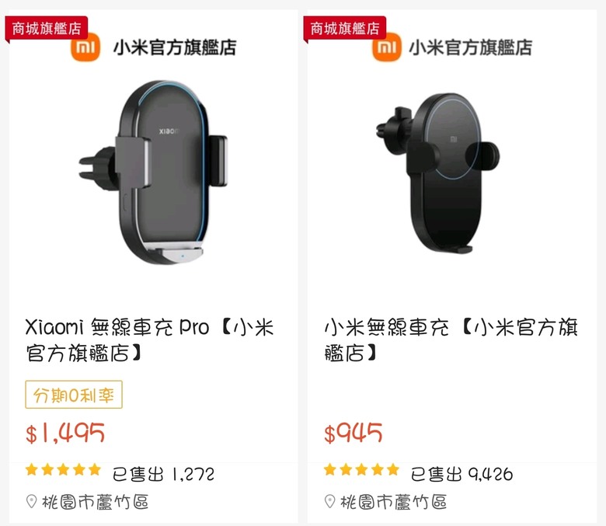Open the Xiaomi 無線車充 Pro product image

pyautogui.click(x=153, y=172)
